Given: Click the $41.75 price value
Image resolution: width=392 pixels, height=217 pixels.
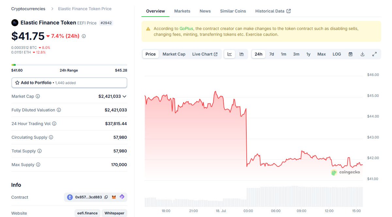Looking at the screenshot, I should point(28,36).
